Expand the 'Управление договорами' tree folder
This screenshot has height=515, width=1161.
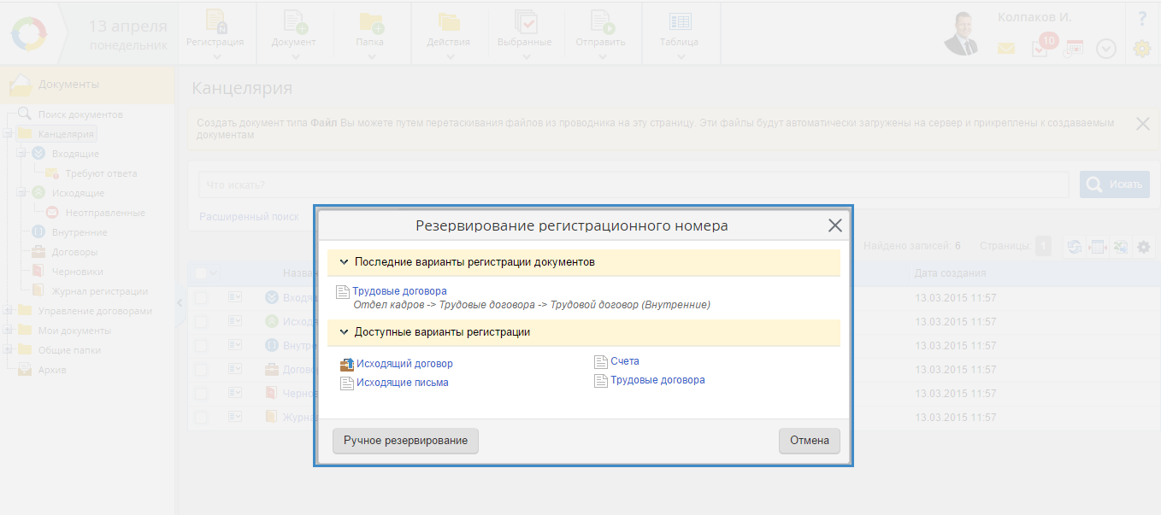[x=8, y=311]
